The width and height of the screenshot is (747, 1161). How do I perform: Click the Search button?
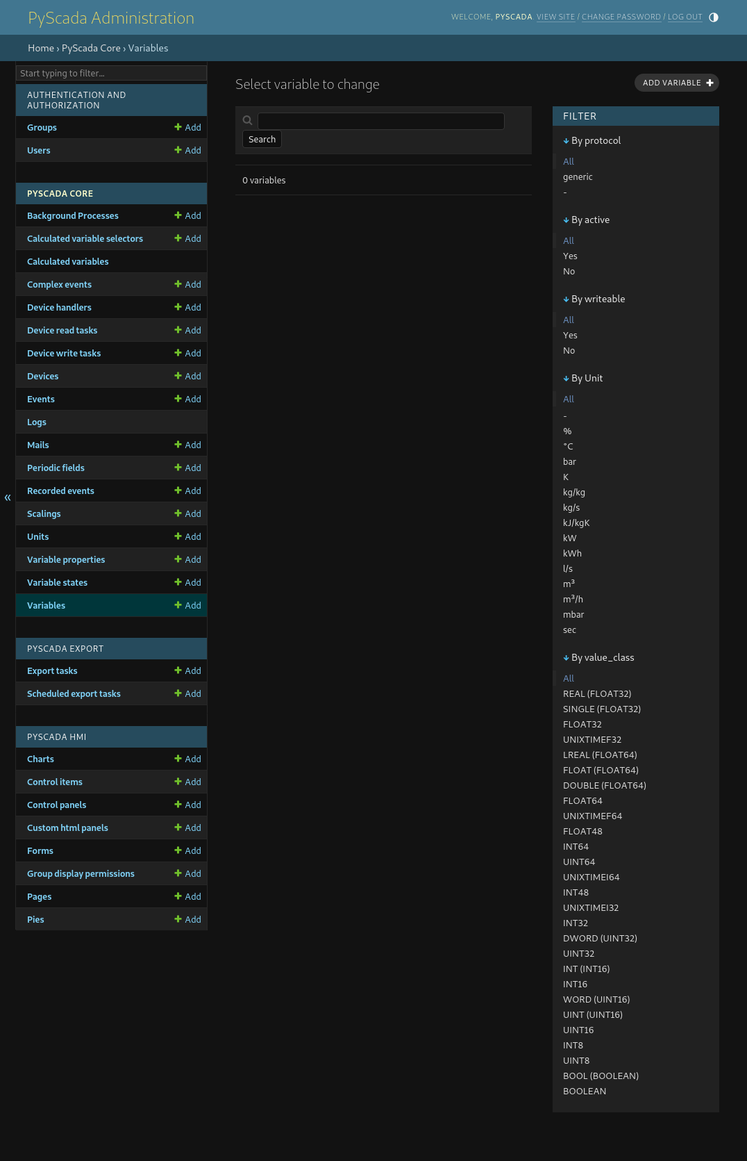pos(262,139)
